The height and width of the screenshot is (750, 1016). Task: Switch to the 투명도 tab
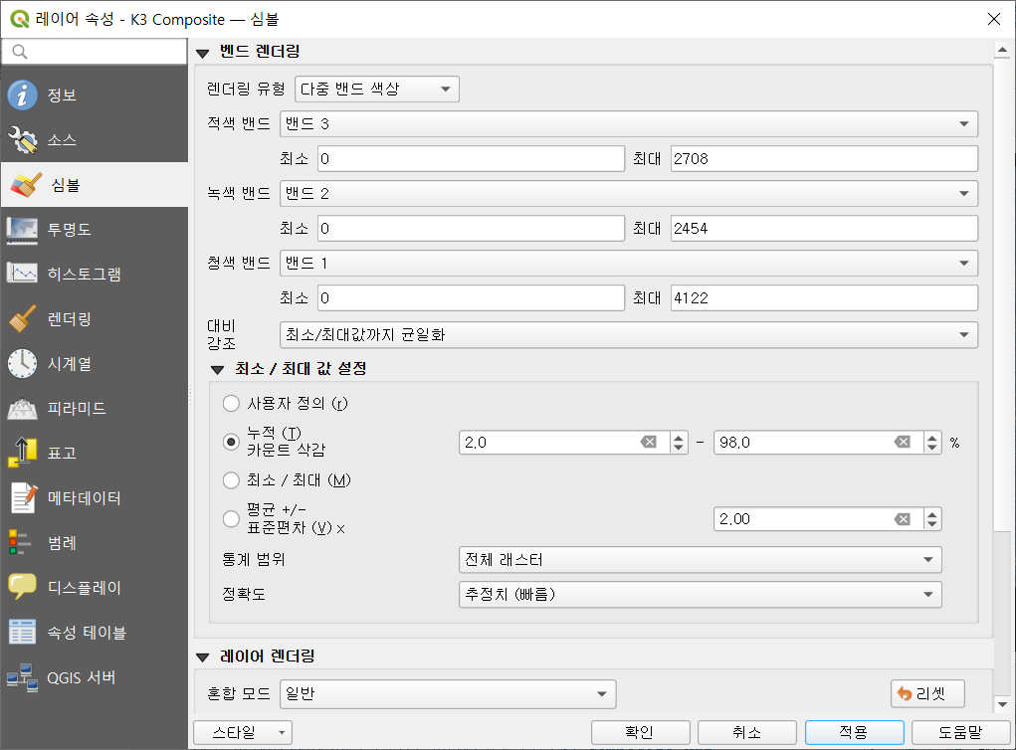(x=94, y=230)
